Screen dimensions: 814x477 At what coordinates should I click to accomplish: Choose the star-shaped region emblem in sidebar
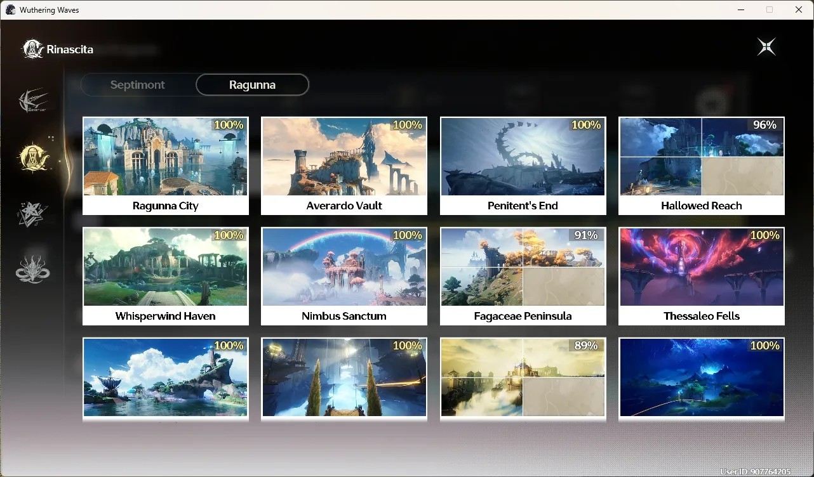coord(33,214)
